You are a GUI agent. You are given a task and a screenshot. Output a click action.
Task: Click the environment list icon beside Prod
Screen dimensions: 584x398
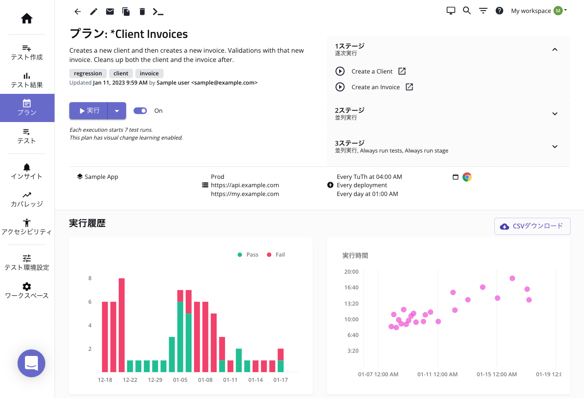pos(205,185)
